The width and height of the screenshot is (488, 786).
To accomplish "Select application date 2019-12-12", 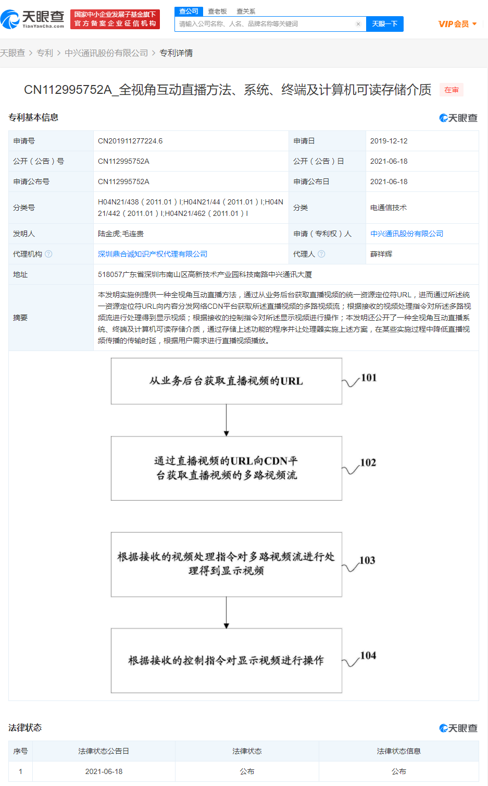I will point(389,141).
